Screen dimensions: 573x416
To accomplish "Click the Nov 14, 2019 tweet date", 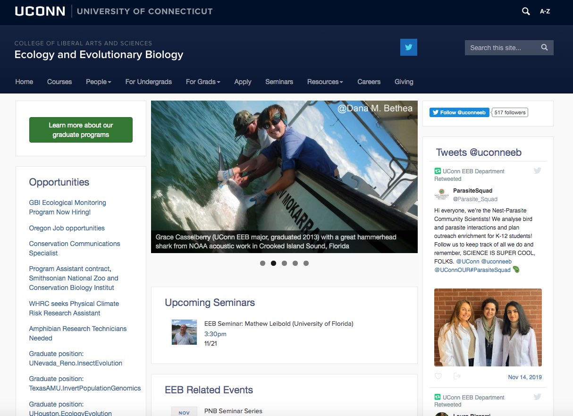I will (x=525, y=377).
